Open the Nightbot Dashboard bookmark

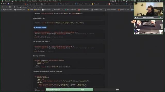[7, 10]
